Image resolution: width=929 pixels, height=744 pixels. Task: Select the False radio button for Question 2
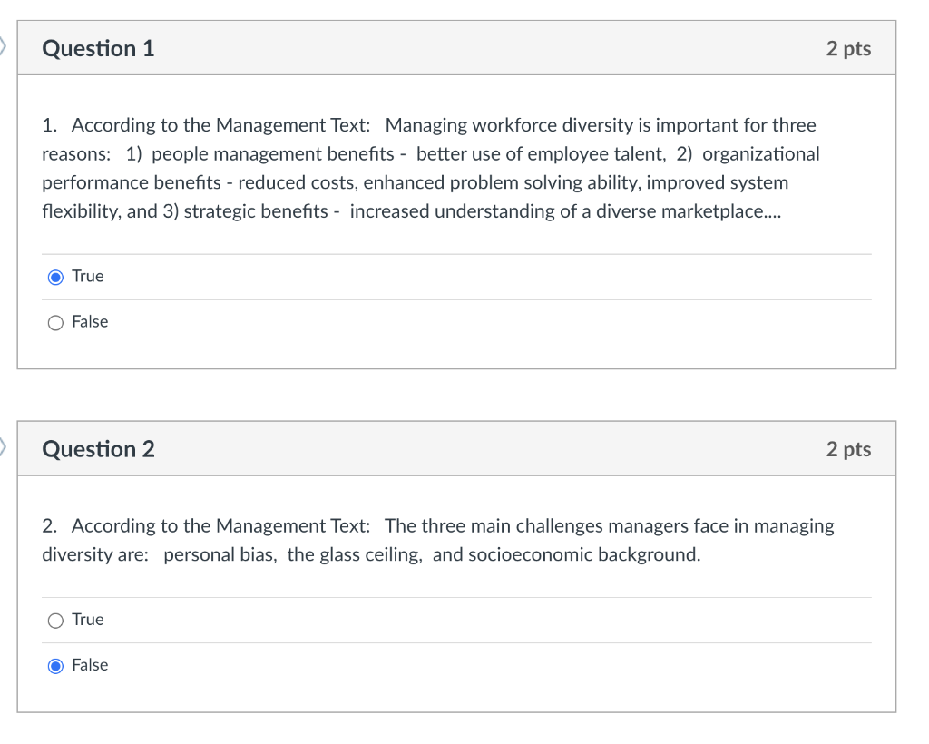(x=55, y=665)
